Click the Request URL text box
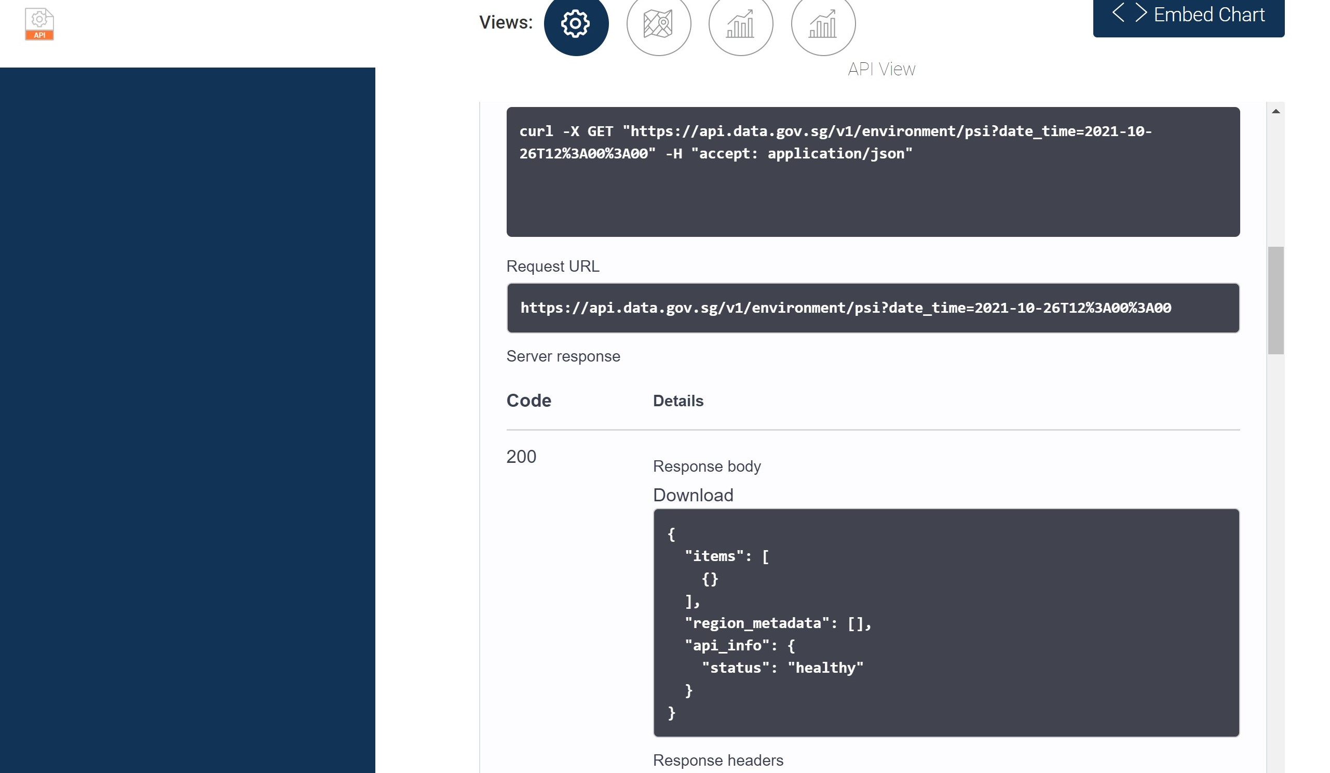This screenshot has height=773, width=1330. [x=874, y=308]
